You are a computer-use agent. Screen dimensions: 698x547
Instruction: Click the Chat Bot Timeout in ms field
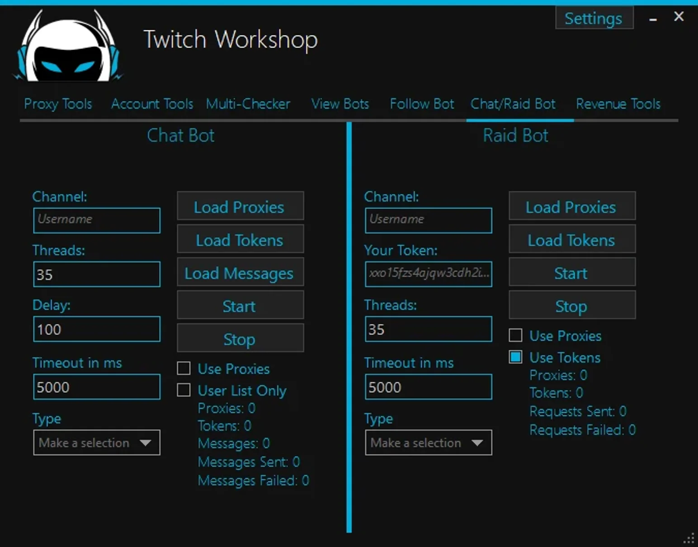tap(97, 387)
